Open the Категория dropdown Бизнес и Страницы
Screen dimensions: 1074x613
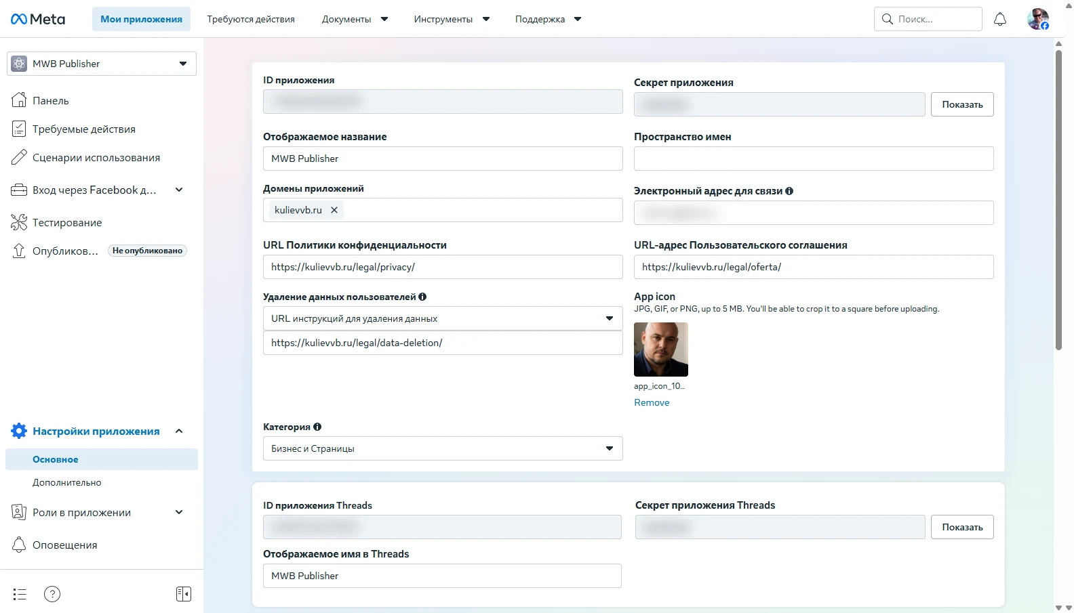point(443,448)
